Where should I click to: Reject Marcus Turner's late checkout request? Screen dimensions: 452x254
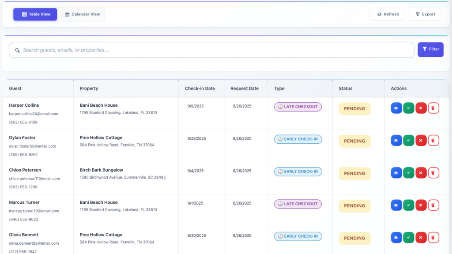pos(421,205)
